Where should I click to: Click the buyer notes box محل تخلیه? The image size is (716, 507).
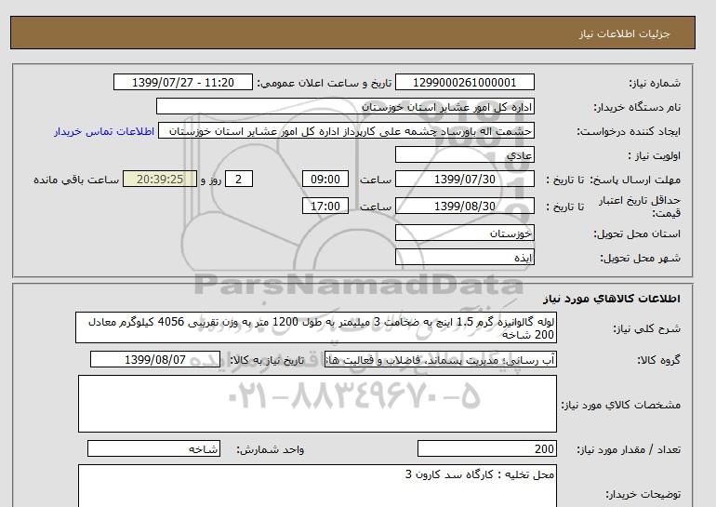tap(317, 486)
